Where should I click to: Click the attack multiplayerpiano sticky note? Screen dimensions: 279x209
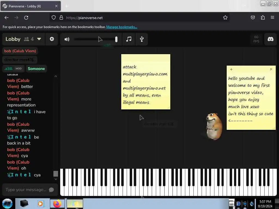pyautogui.click(x=145, y=82)
